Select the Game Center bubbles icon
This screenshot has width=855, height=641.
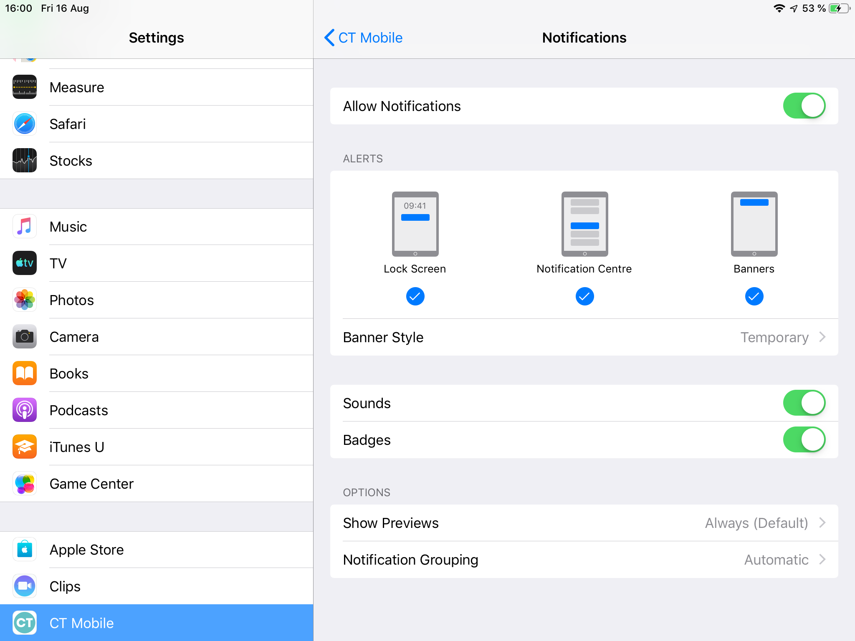click(x=25, y=484)
